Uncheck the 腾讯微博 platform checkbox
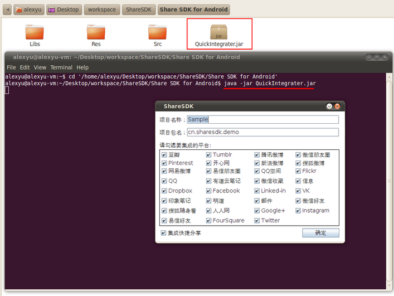Image resolution: width=394 pixels, height=296 pixels. 257,155
